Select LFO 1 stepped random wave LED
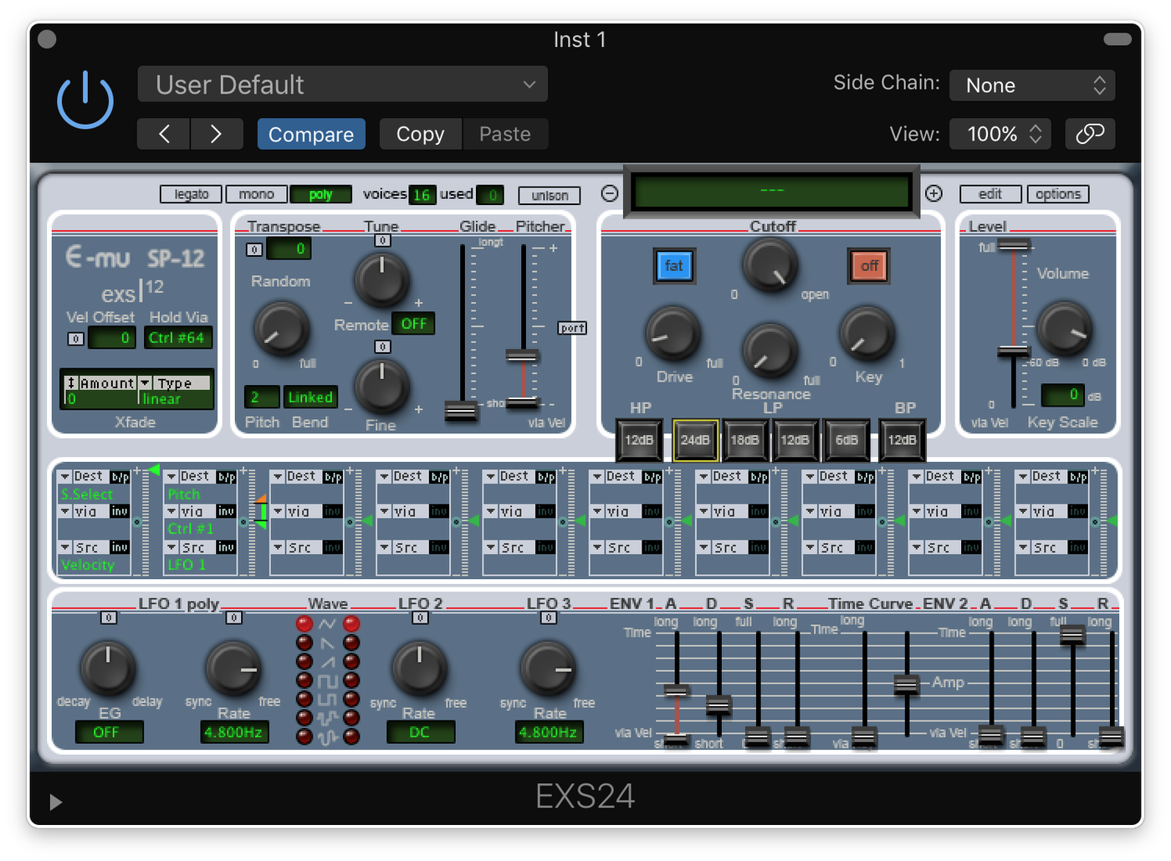This screenshot has height=861, width=1171. point(304,718)
